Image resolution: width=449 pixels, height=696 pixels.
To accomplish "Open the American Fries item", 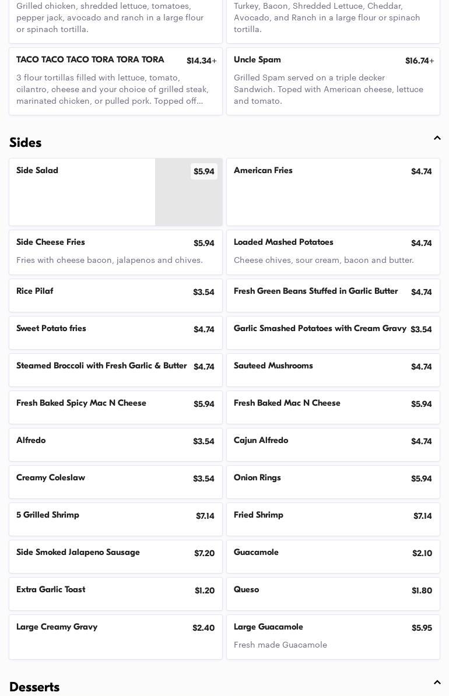I will (333, 192).
